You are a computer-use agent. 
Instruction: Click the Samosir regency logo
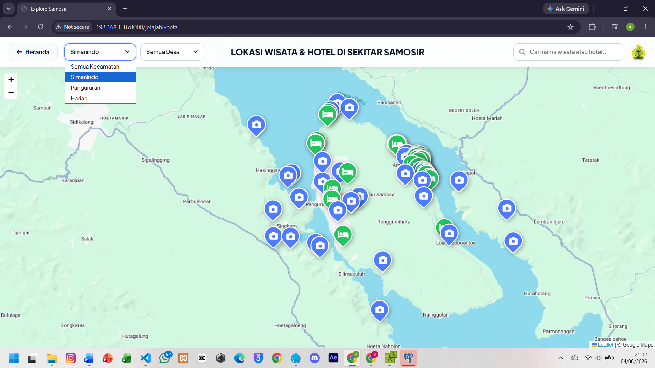[638, 52]
